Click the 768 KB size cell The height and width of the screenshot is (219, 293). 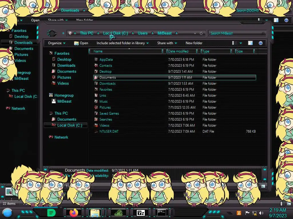(x=251, y=131)
